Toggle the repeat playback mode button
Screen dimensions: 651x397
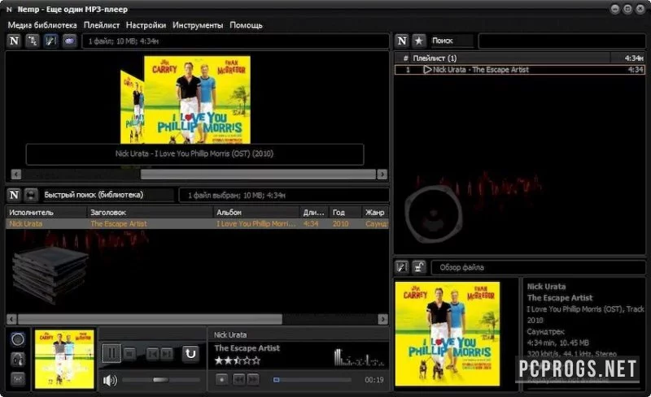click(x=190, y=353)
